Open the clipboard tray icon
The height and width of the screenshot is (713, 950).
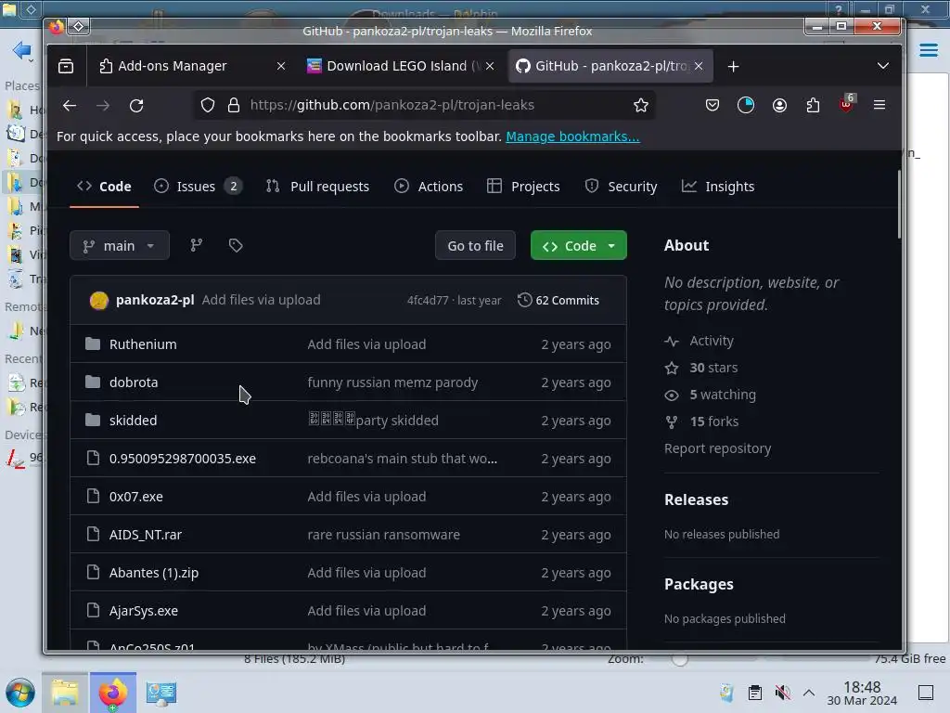755,693
